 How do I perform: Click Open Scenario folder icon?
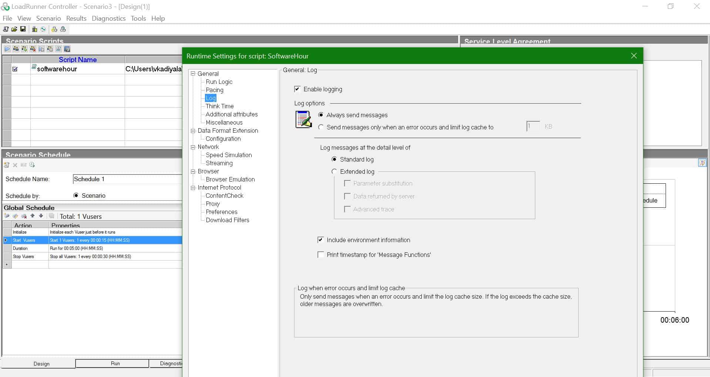click(x=14, y=29)
